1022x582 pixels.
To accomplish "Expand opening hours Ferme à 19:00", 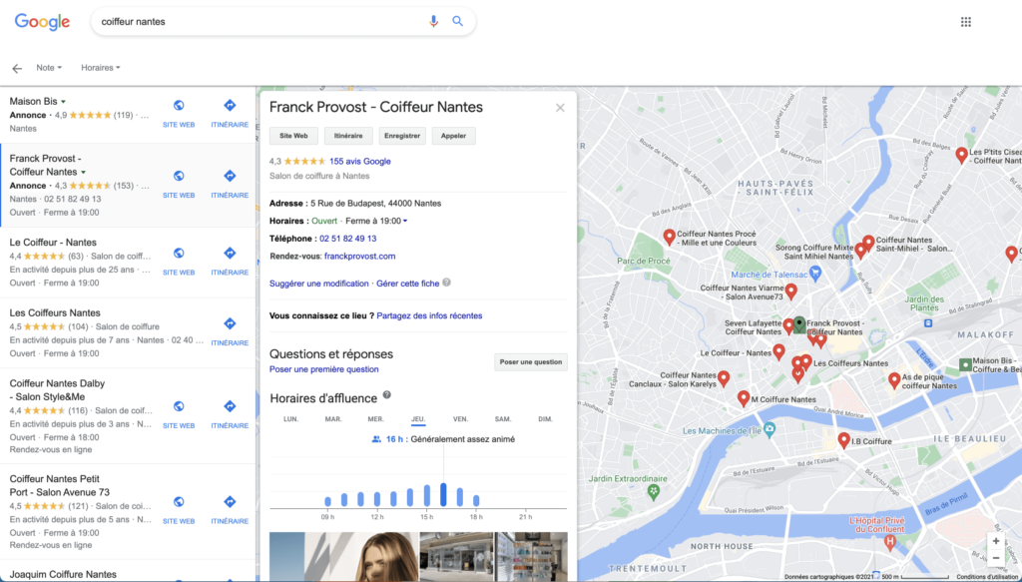I will pyautogui.click(x=376, y=221).
